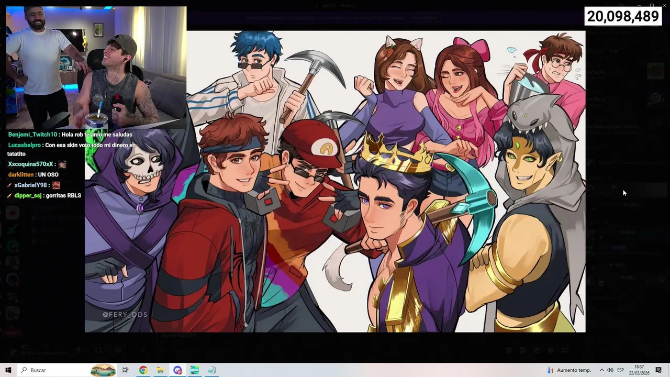Click the "Hola rob te amo me saludas" message
The image size is (670, 377).
[97, 135]
